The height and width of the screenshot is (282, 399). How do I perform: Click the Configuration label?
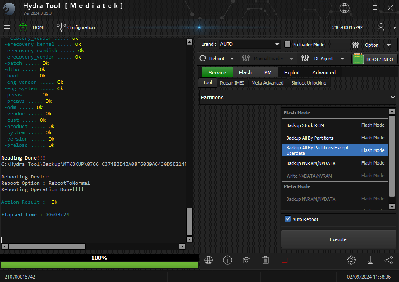pyautogui.click(x=81, y=27)
